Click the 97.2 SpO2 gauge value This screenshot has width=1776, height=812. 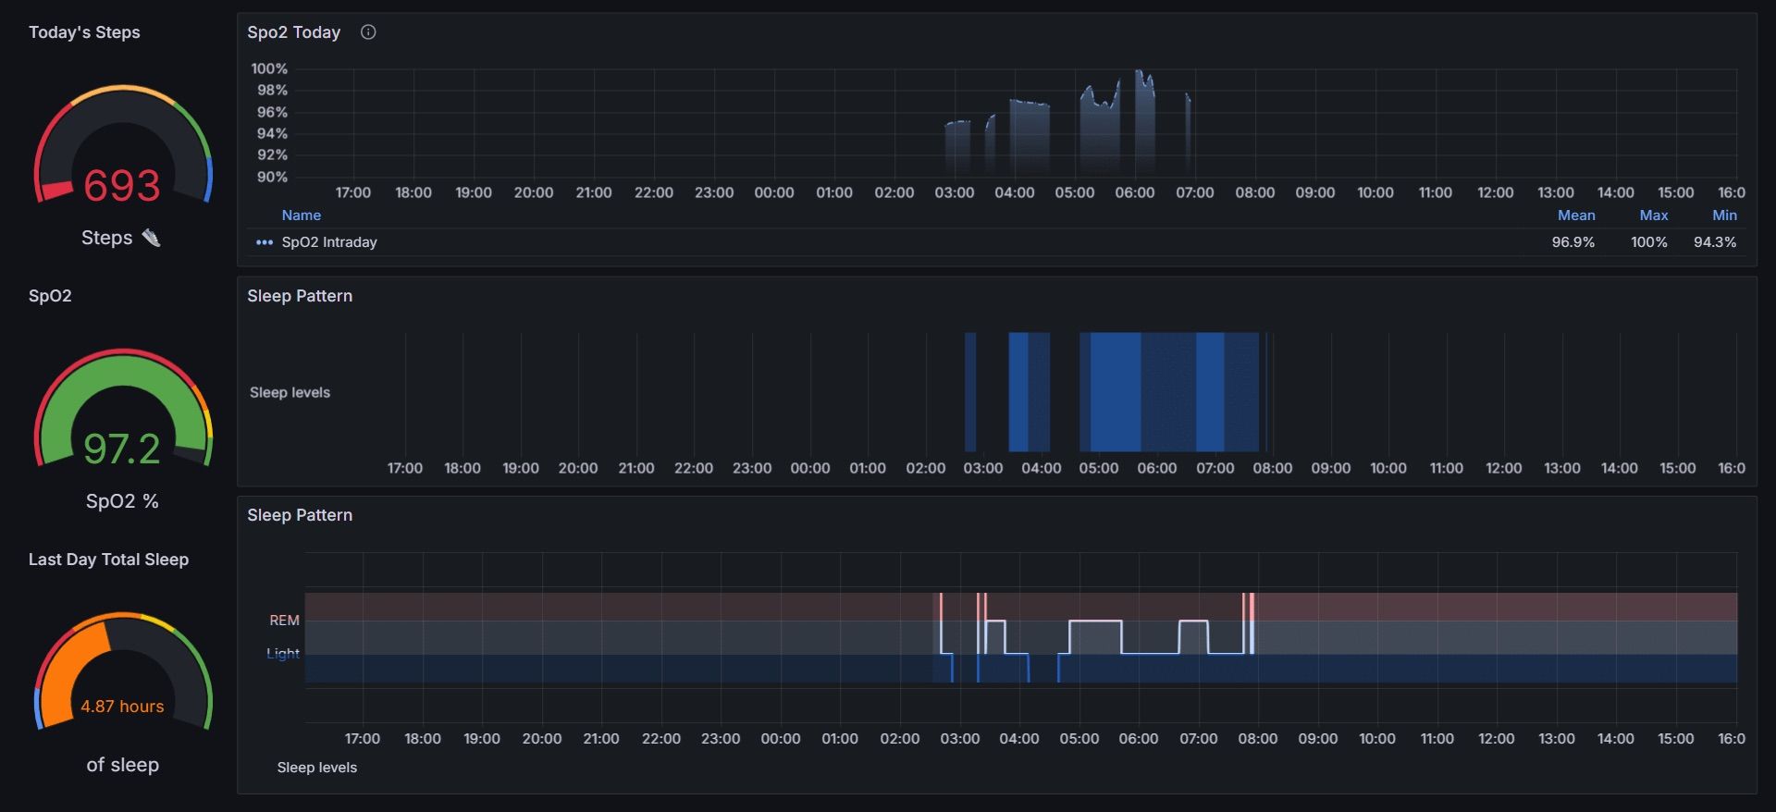122,449
